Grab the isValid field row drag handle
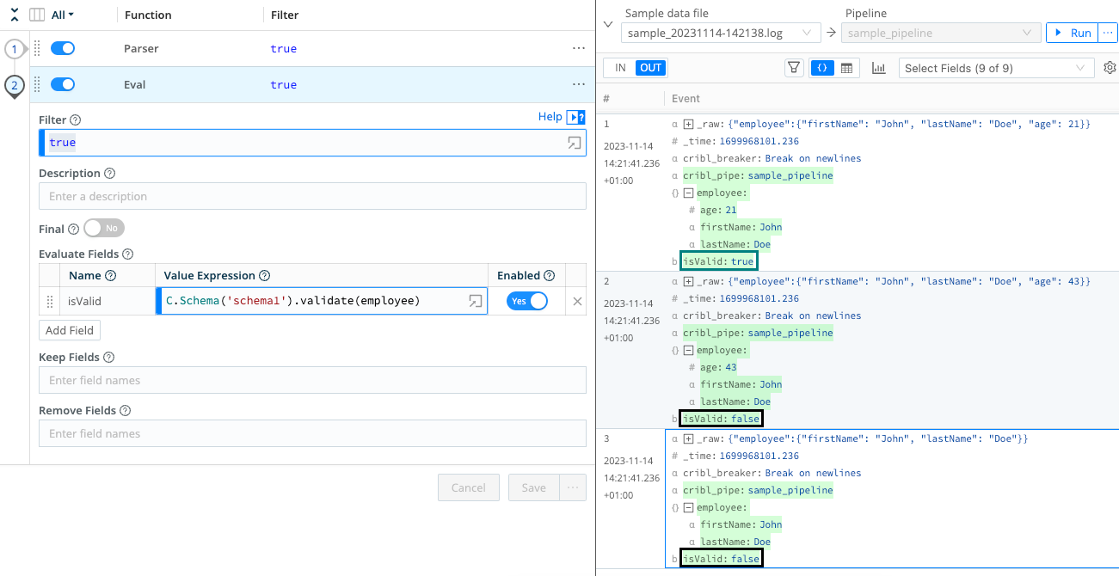 49,302
